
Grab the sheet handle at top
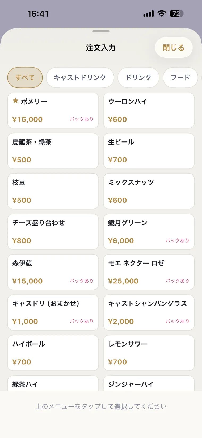101,31
